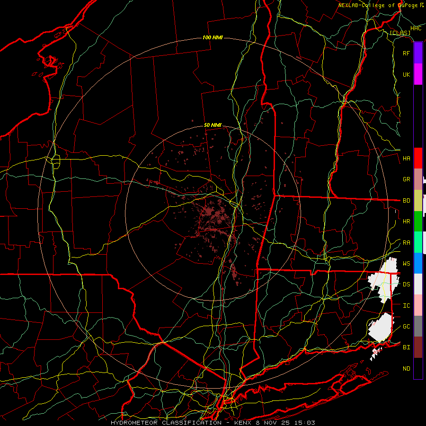Click the UK legend label text
Viewport: 426px width, 426px height.
click(406, 74)
